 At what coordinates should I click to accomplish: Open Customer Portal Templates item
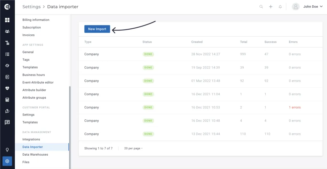30,122
